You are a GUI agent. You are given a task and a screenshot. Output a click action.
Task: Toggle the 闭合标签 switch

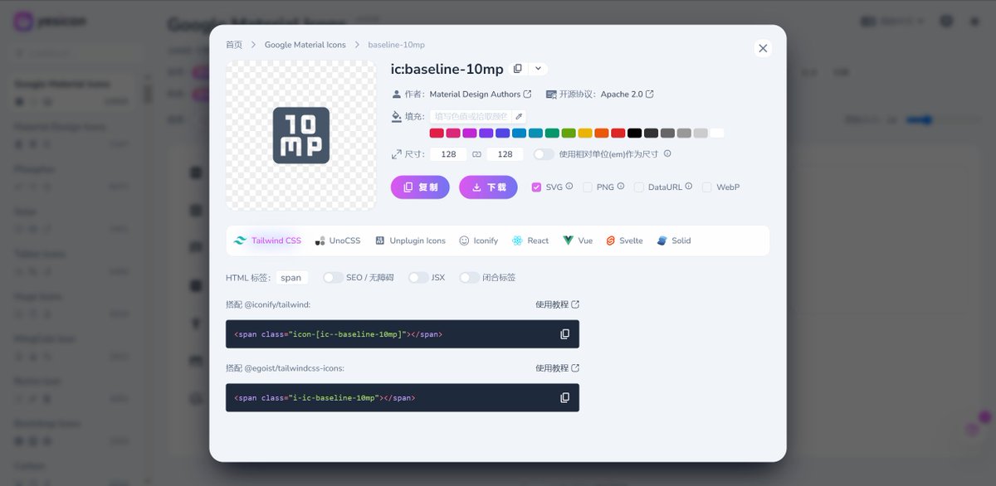(x=469, y=278)
